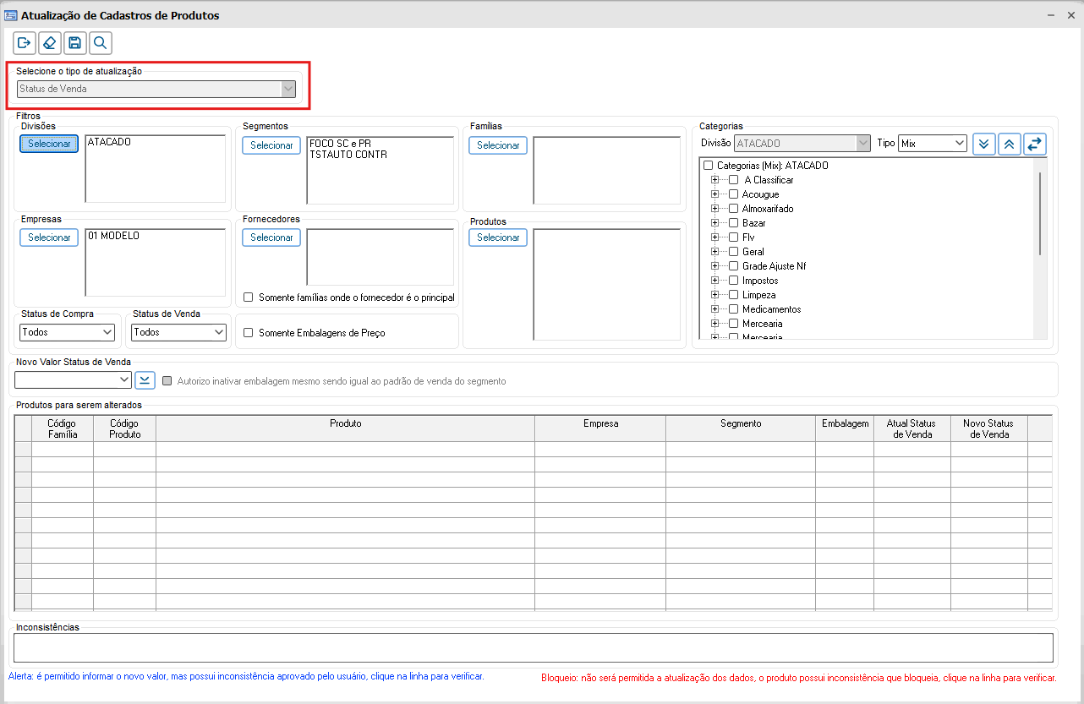Click the magnifying glass search icon

click(x=101, y=43)
